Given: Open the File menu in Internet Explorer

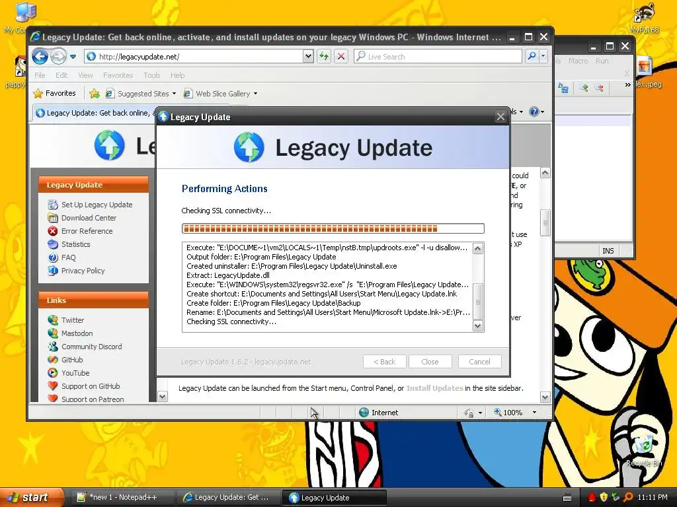Looking at the screenshot, I should [40, 75].
